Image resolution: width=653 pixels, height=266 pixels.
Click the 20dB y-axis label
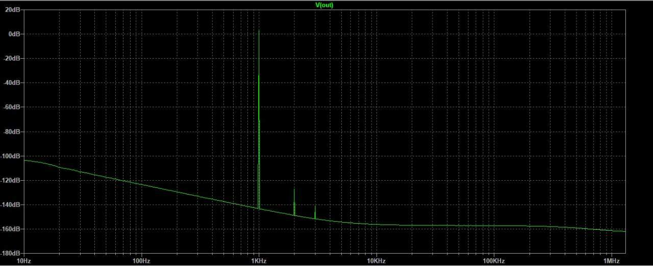(x=14, y=10)
